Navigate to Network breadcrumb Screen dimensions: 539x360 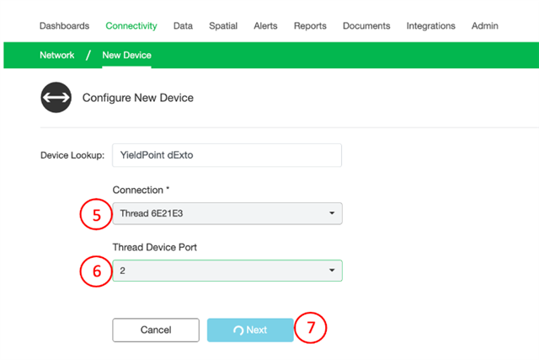57,55
